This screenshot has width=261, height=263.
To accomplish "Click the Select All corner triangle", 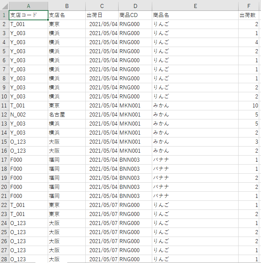I will click(x=4, y=6).
